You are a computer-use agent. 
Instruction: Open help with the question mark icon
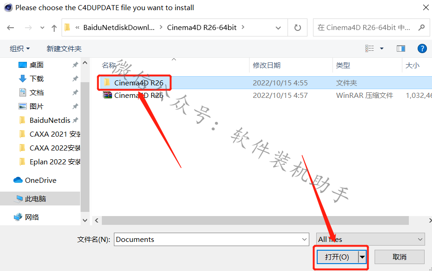(x=422, y=48)
